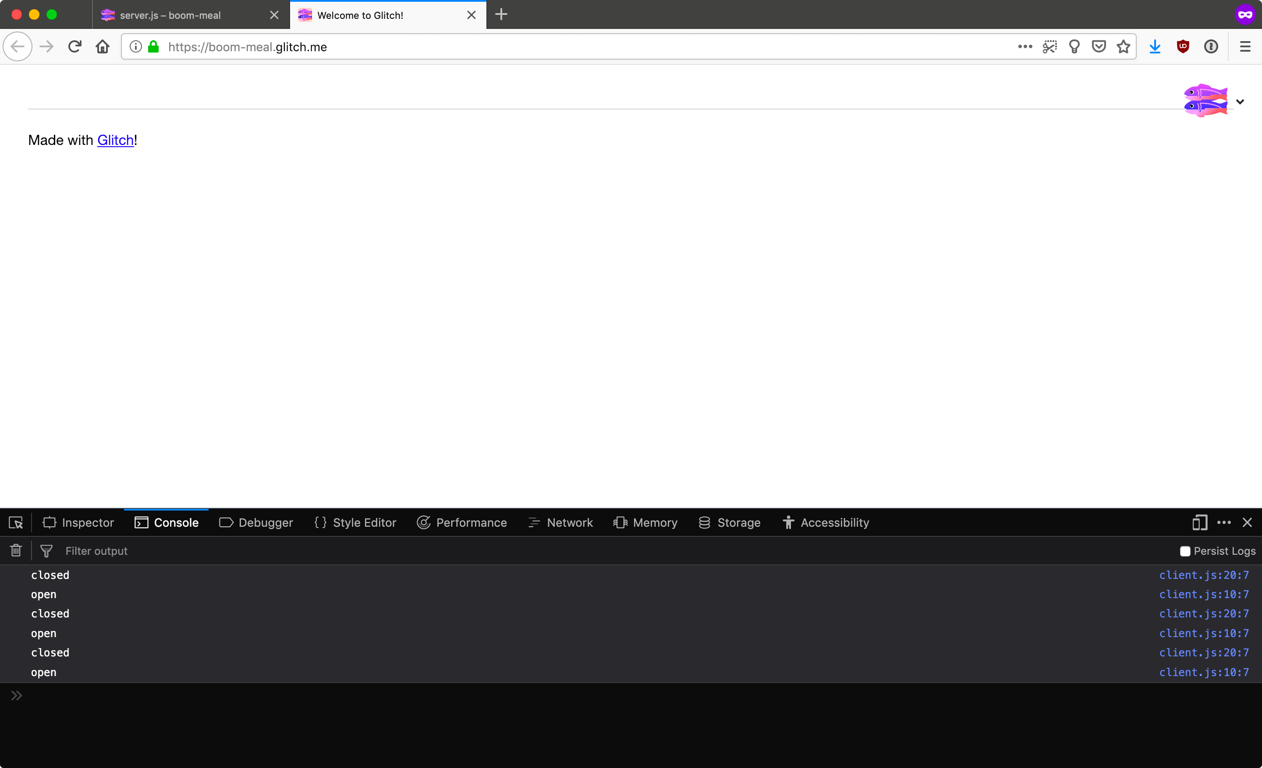This screenshot has height=768, width=1262.
Task: Open client.js:20:7 source for second closed
Action: (1204, 613)
